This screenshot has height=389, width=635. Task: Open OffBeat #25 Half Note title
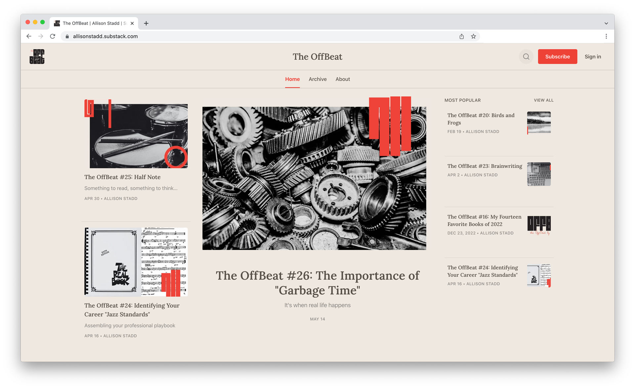click(x=122, y=177)
